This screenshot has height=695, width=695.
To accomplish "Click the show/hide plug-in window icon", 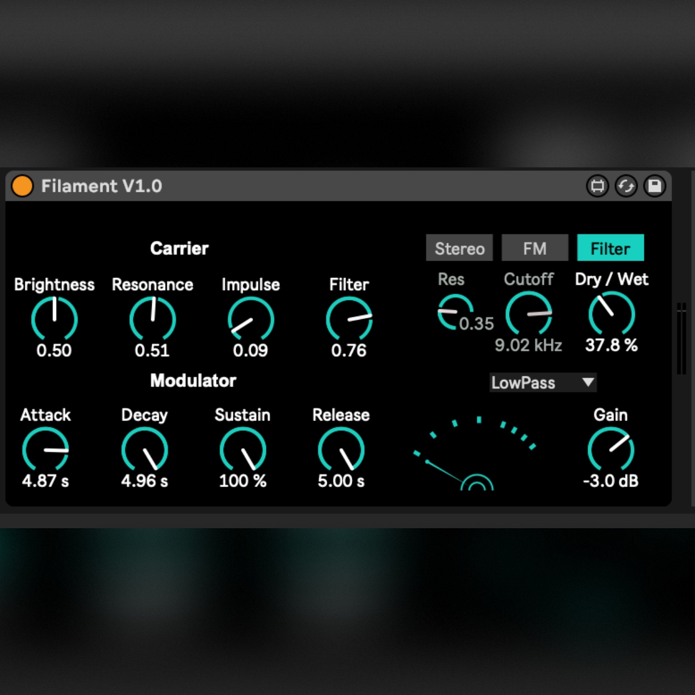I will tap(597, 186).
